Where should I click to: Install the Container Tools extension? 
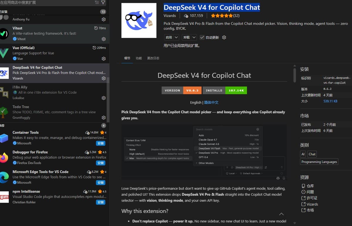pos(101,143)
